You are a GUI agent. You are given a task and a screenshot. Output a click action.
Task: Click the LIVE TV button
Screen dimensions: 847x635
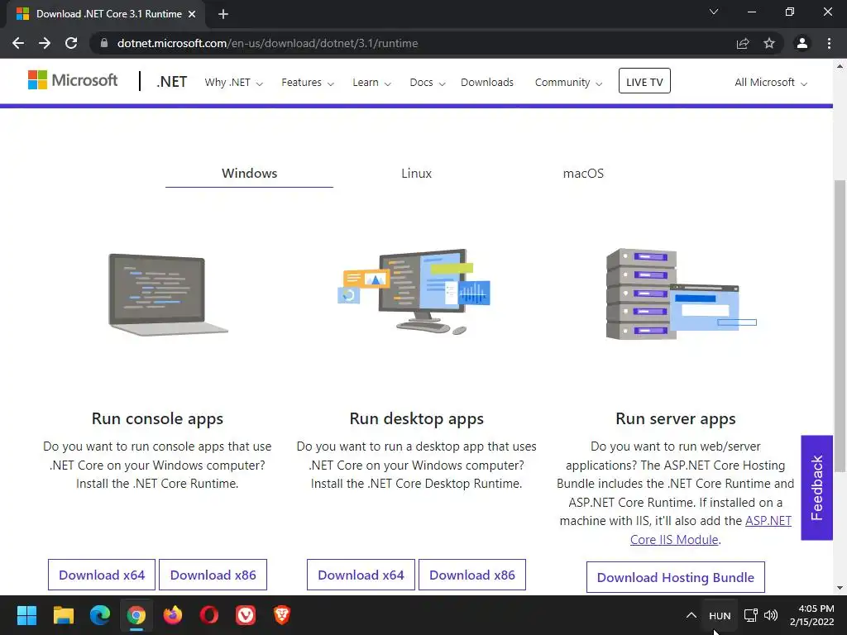pyautogui.click(x=644, y=81)
